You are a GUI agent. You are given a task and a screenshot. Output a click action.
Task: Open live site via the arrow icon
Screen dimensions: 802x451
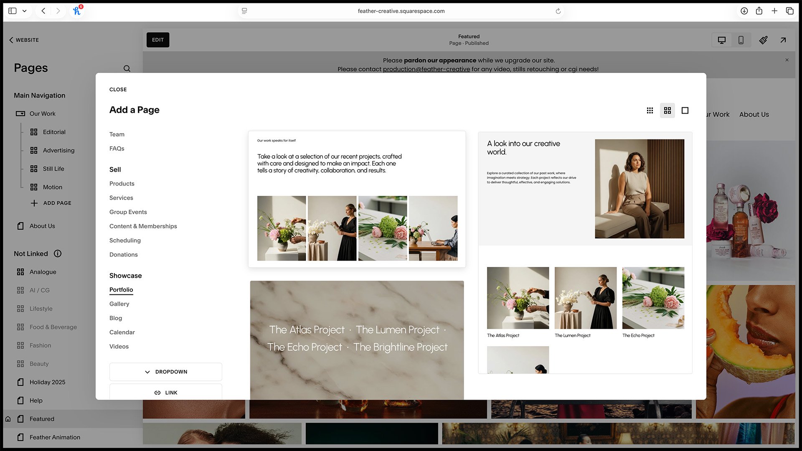point(783,40)
